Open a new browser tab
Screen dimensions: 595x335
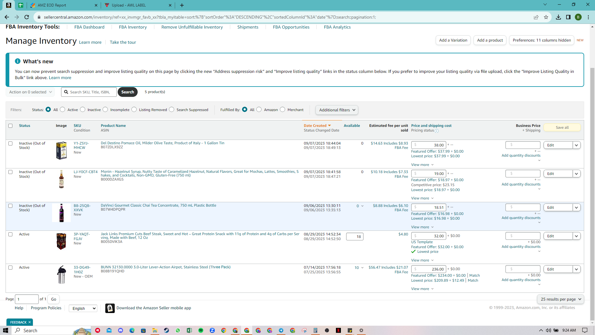point(182,5)
